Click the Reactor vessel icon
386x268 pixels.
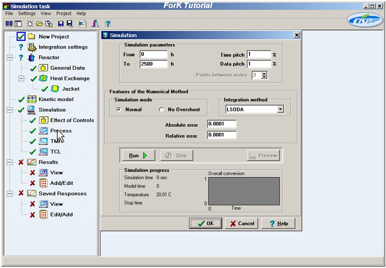(31, 58)
